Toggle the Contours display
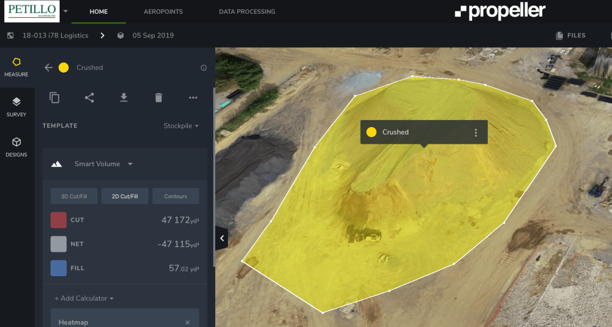Image resolution: width=612 pixels, height=327 pixels. pos(176,196)
